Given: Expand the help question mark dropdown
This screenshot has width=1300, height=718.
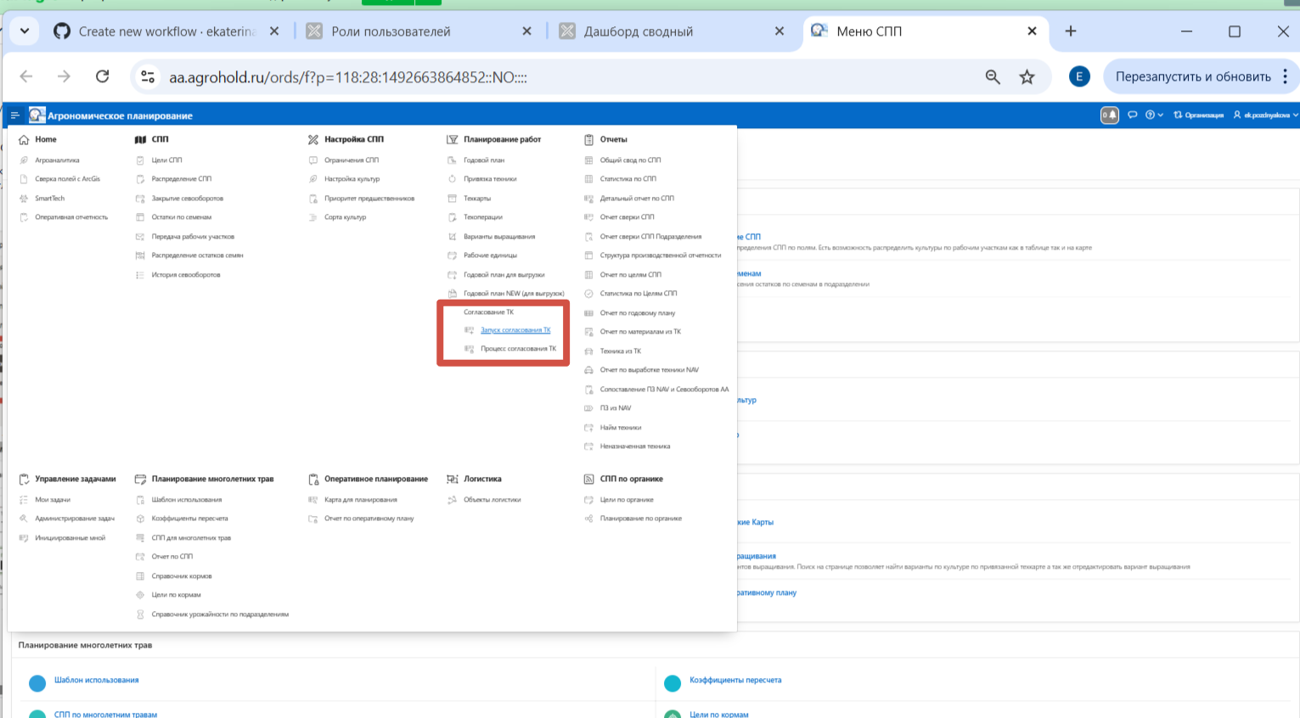Looking at the screenshot, I should coord(1154,115).
